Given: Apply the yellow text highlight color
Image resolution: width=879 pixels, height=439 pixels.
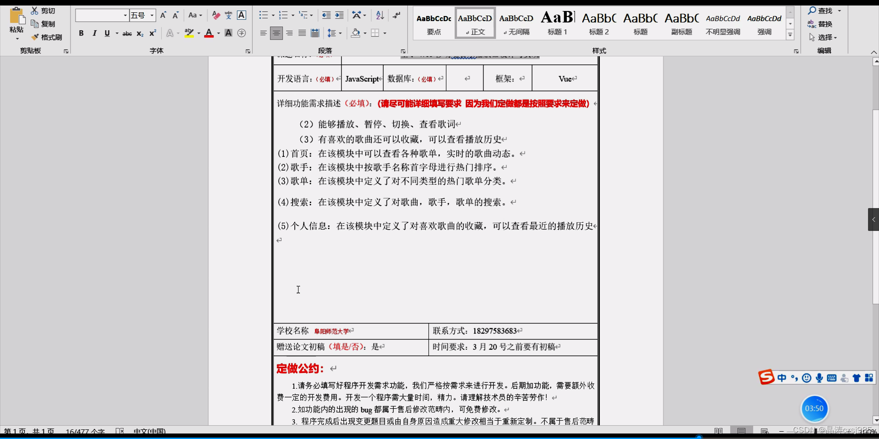Looking at the screenshot, I should 189,33.
